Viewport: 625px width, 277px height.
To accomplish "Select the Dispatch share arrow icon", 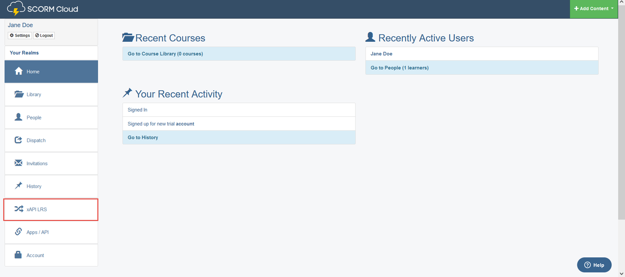I will (18, 140).
